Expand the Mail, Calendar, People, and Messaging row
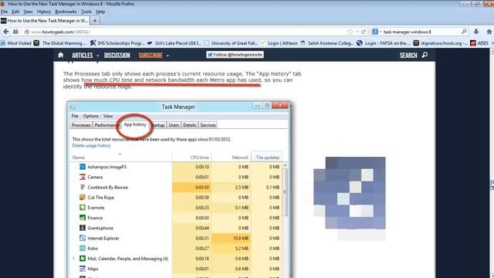Image resolution: width=494 pixels, height=278 pixels. point(74,259)
